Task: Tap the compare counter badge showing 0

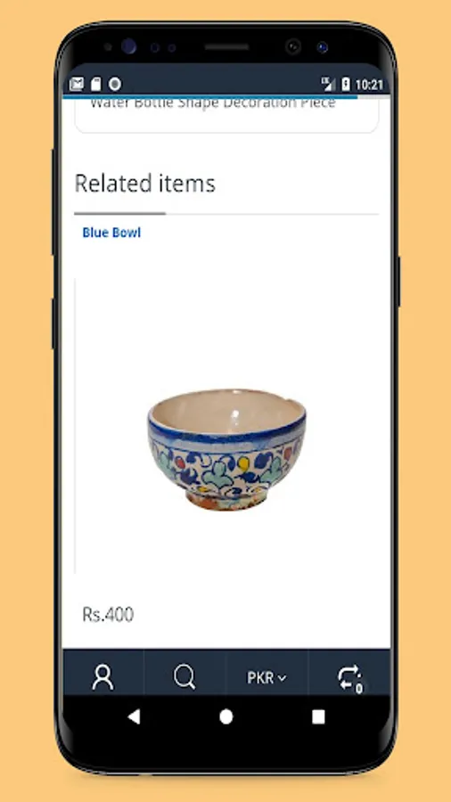Action: coord(359,688)
